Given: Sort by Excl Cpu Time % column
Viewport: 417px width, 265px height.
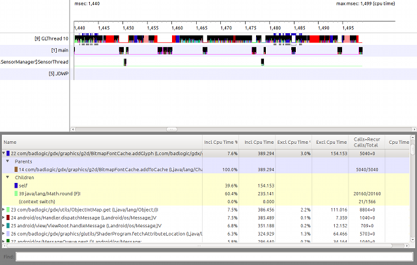Looking at the screenshot, I should pos(294,142).
